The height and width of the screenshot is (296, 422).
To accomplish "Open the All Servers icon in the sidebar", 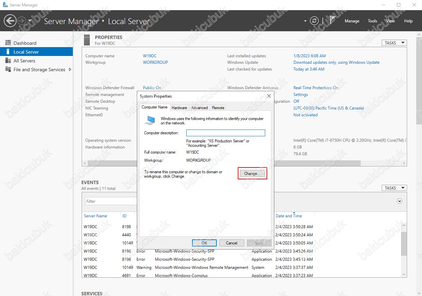I will tap(8, 61).
